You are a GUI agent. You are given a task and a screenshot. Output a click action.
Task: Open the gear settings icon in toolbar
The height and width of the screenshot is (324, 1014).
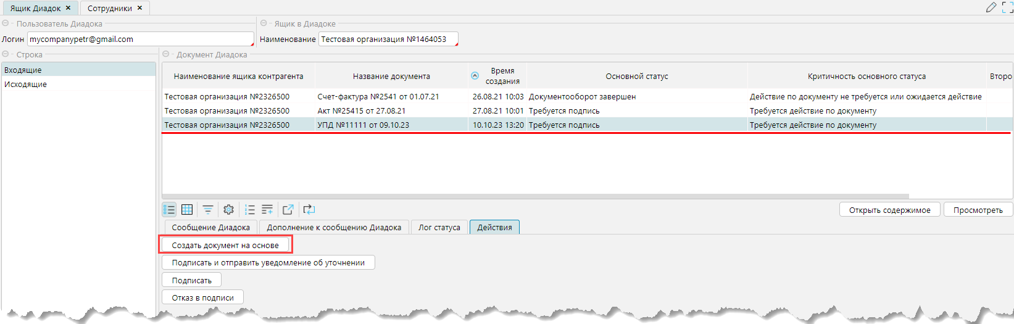[228, 210]
